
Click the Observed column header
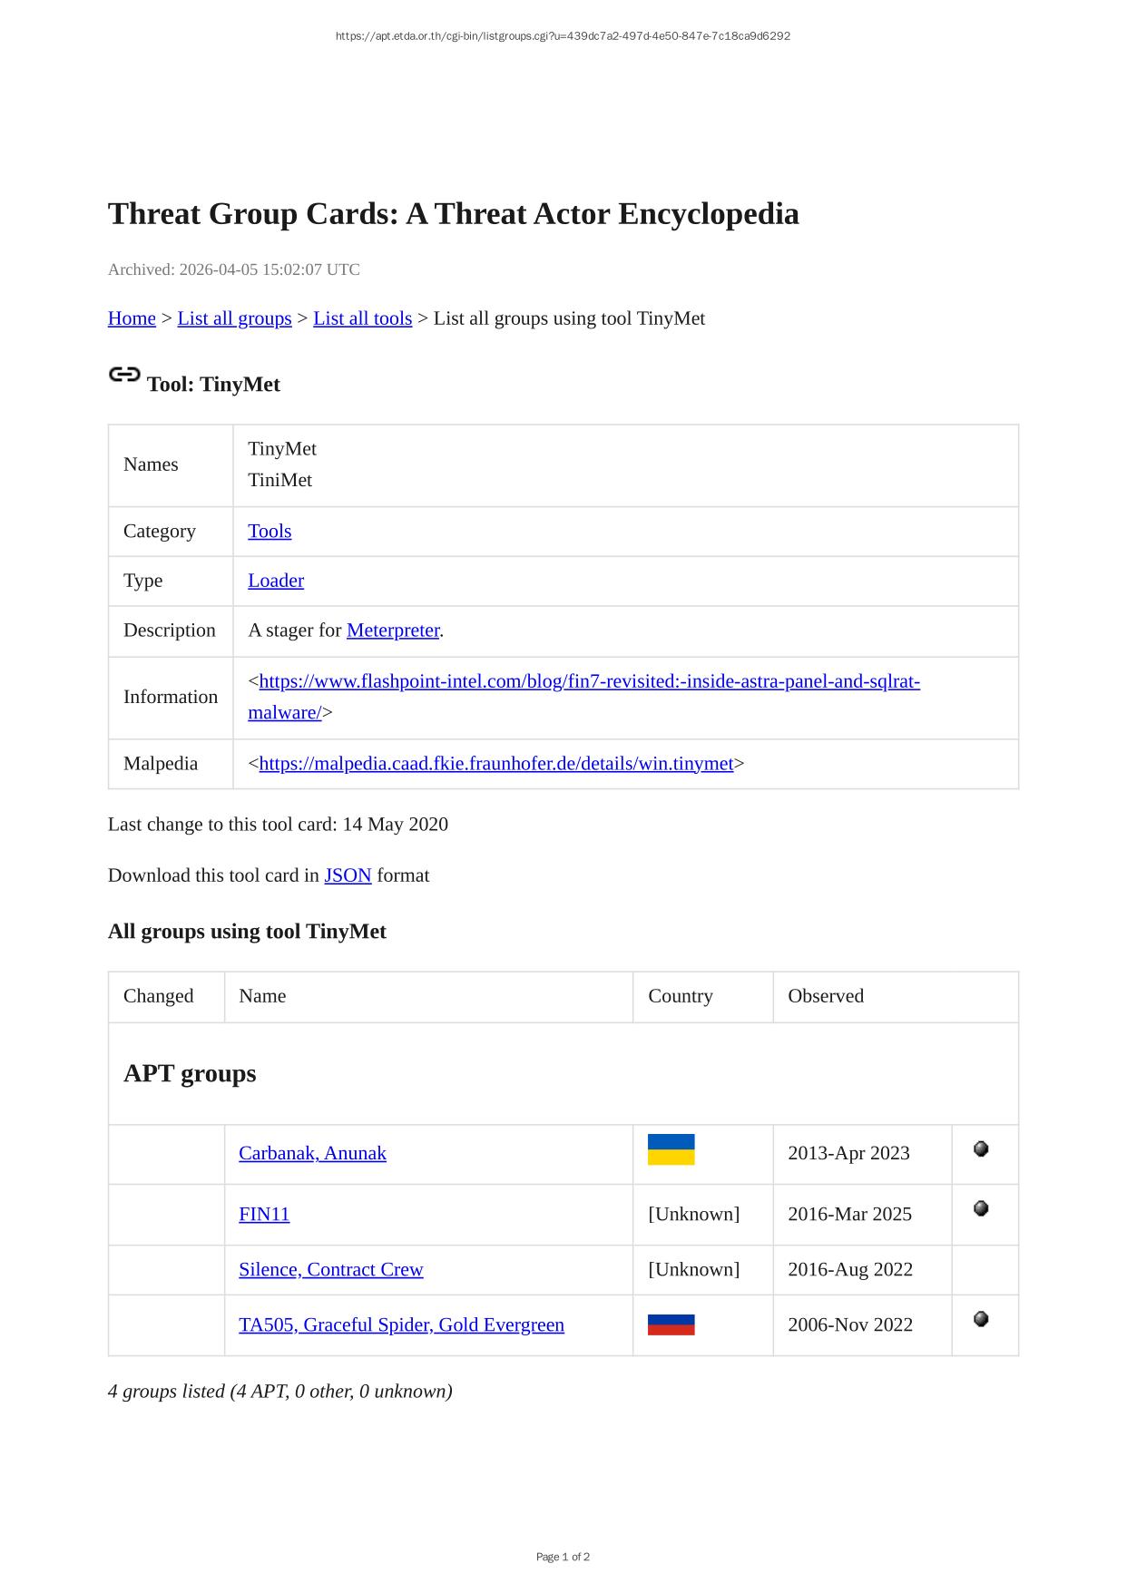[825, 996]
